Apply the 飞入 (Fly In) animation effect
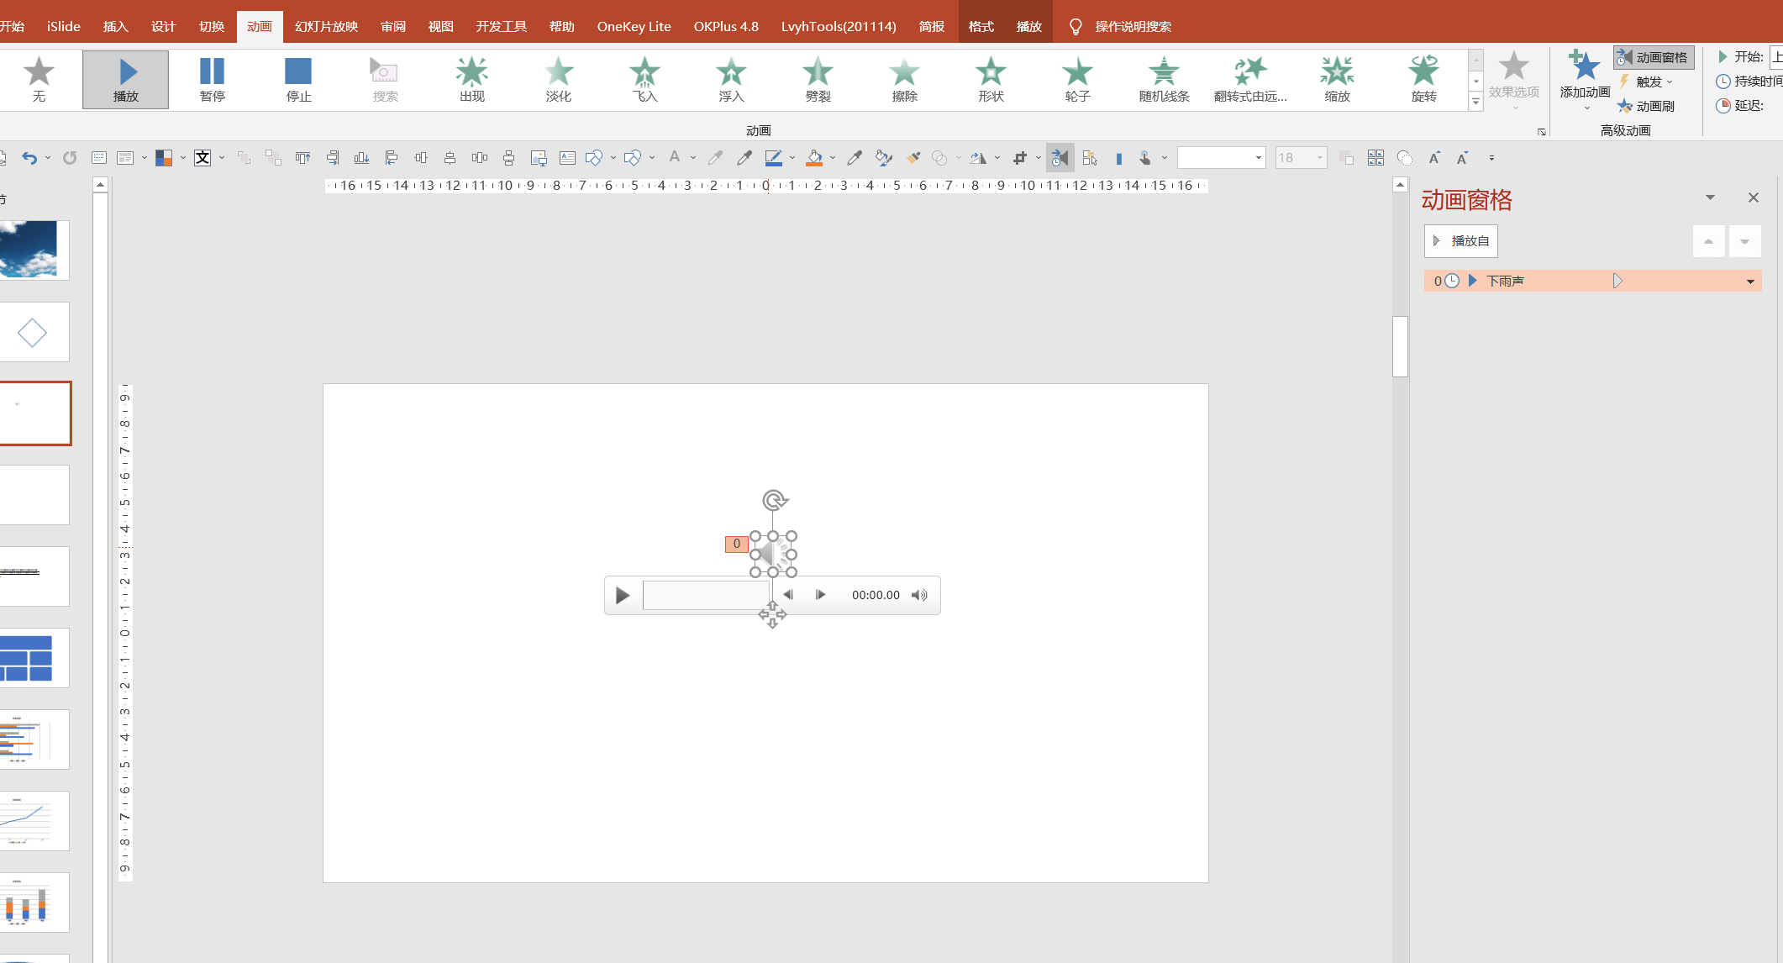The height and width of the screenshot is (963, 1783). pyautogui.click(x=645, y=80)
